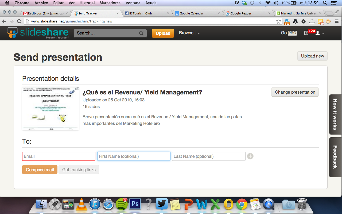Switch to Google Calendar tab
The image size is (342, 214).
pos(198,13)
